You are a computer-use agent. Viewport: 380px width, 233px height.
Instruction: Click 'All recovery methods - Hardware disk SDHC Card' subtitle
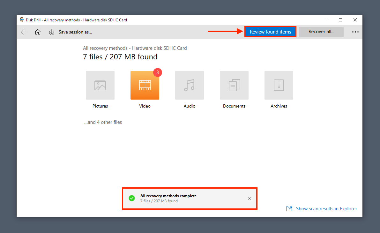point(135,48)
